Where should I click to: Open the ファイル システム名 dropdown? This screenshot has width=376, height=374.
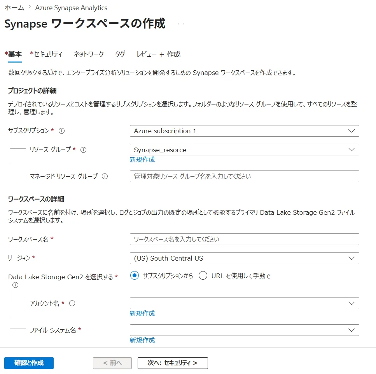[x=244, y=330]
